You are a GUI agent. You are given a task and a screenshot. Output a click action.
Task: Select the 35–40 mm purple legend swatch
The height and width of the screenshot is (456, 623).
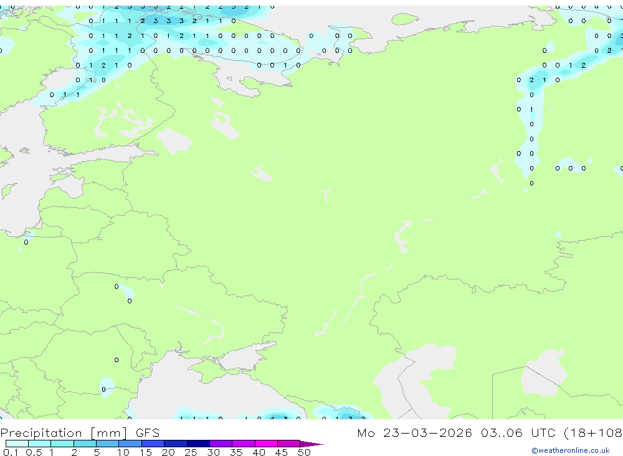[244, 444]
